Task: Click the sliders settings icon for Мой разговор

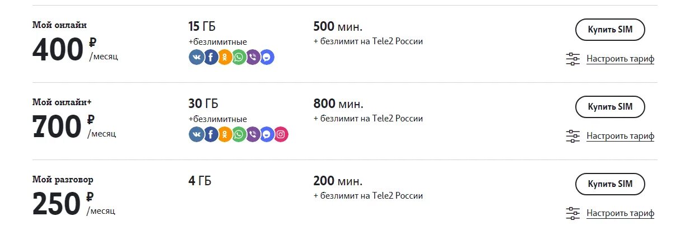Action: [573, 213]
